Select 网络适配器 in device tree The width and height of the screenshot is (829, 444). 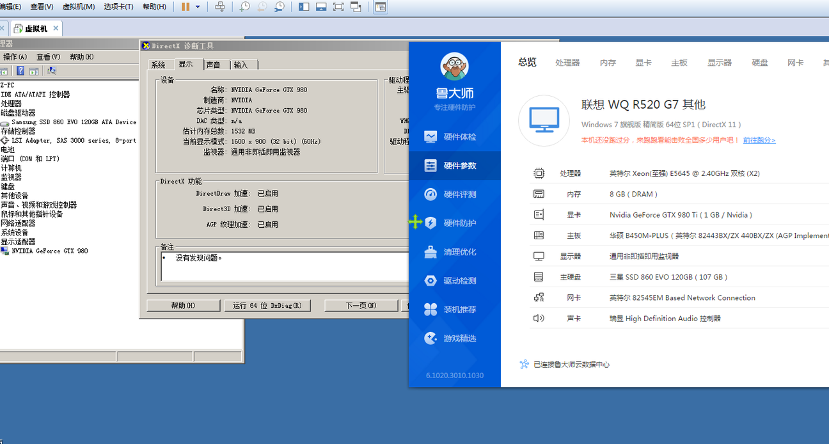(18, 223)
